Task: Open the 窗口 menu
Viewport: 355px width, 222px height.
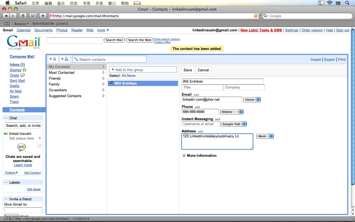Action: tap(112, 3)
